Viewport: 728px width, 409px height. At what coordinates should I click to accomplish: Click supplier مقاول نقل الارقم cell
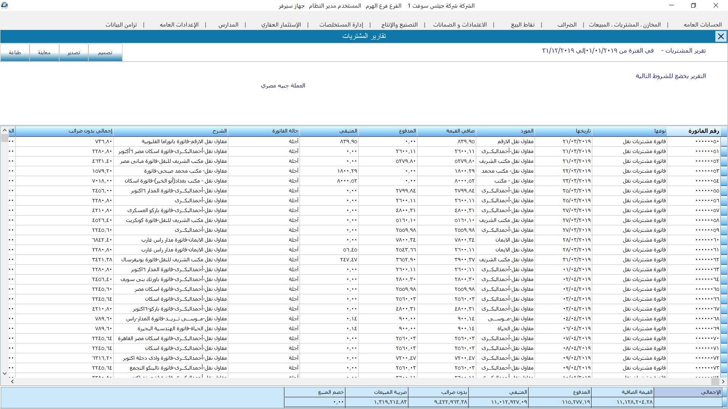click(505, 141)
